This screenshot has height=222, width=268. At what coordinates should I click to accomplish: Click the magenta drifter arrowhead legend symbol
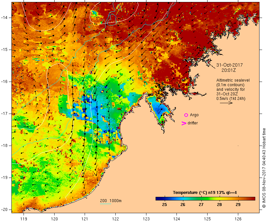tap(184, 123)
